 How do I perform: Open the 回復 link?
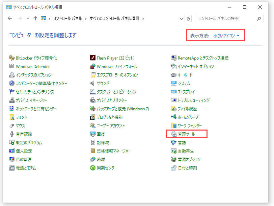[101, 134]
